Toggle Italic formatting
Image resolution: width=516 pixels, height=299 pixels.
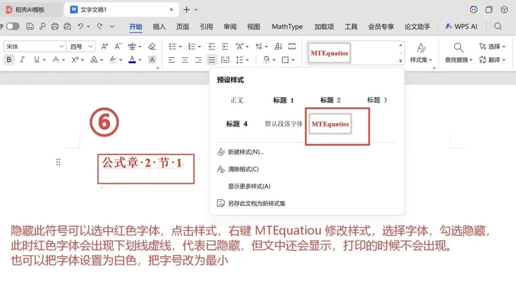pyautogui.click(x=22, y=60)
